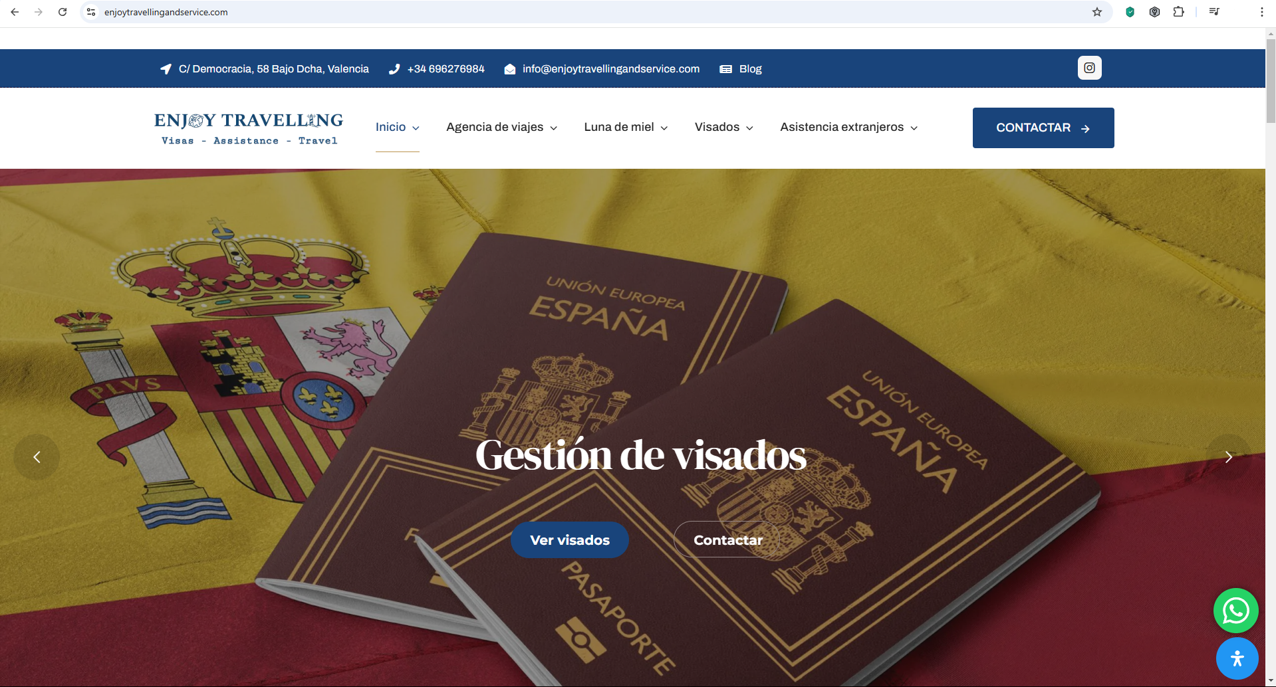Show previous slide in hero carousel
Screen dimensions: 1276x687
[x=37, y=457]
